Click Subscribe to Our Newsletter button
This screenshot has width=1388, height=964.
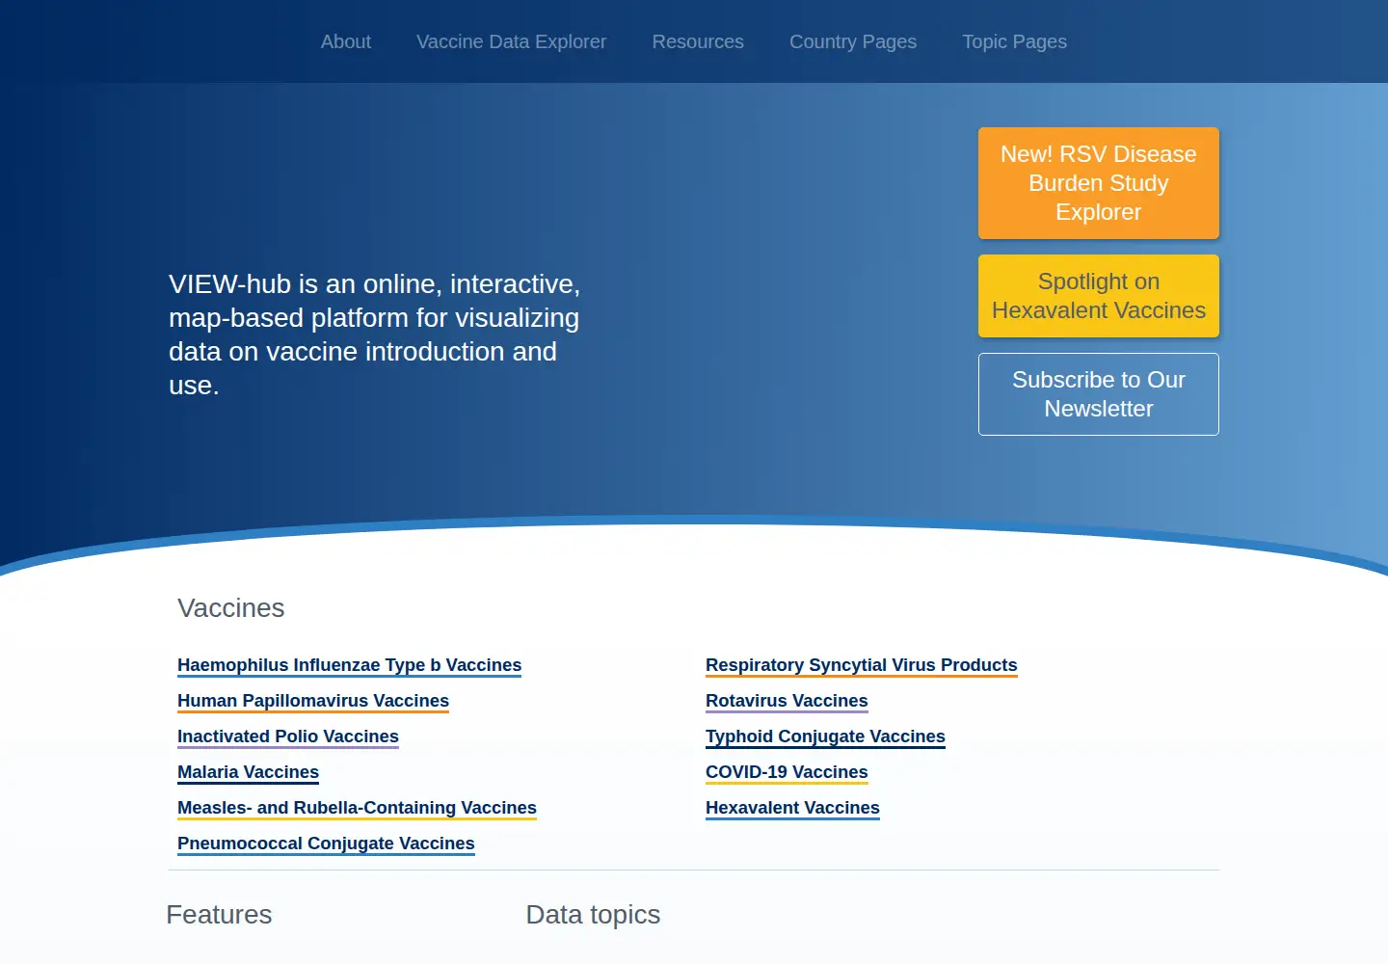1099,394
